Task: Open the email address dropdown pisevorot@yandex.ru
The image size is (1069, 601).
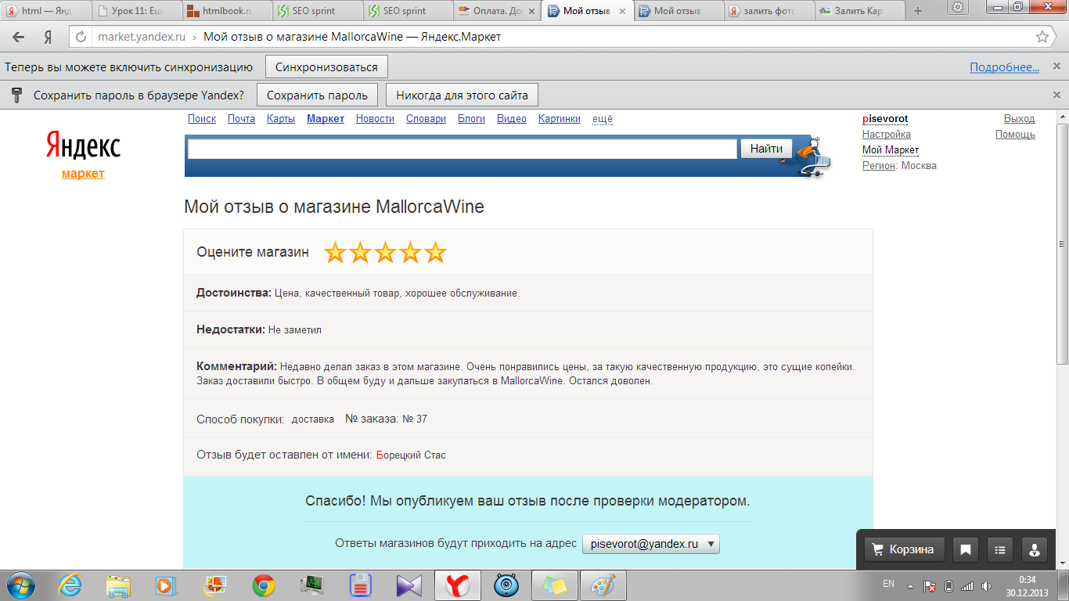Action: coord(650,544)
